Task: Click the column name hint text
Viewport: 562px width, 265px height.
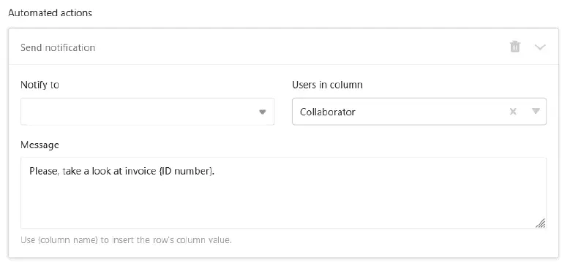Action: click(126, 240)
